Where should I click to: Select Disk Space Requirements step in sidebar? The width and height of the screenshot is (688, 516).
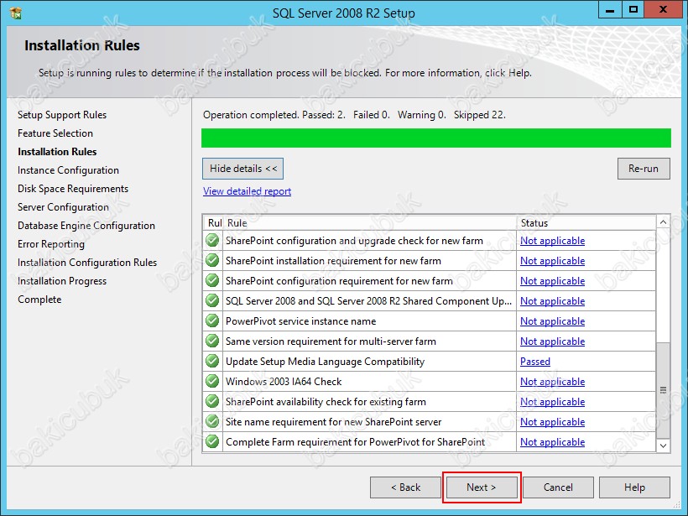73,189
